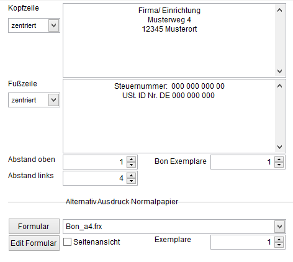Click the Steuernummer footer text area
The height and width of the screenshot is (262, 293).
point(169,116)
